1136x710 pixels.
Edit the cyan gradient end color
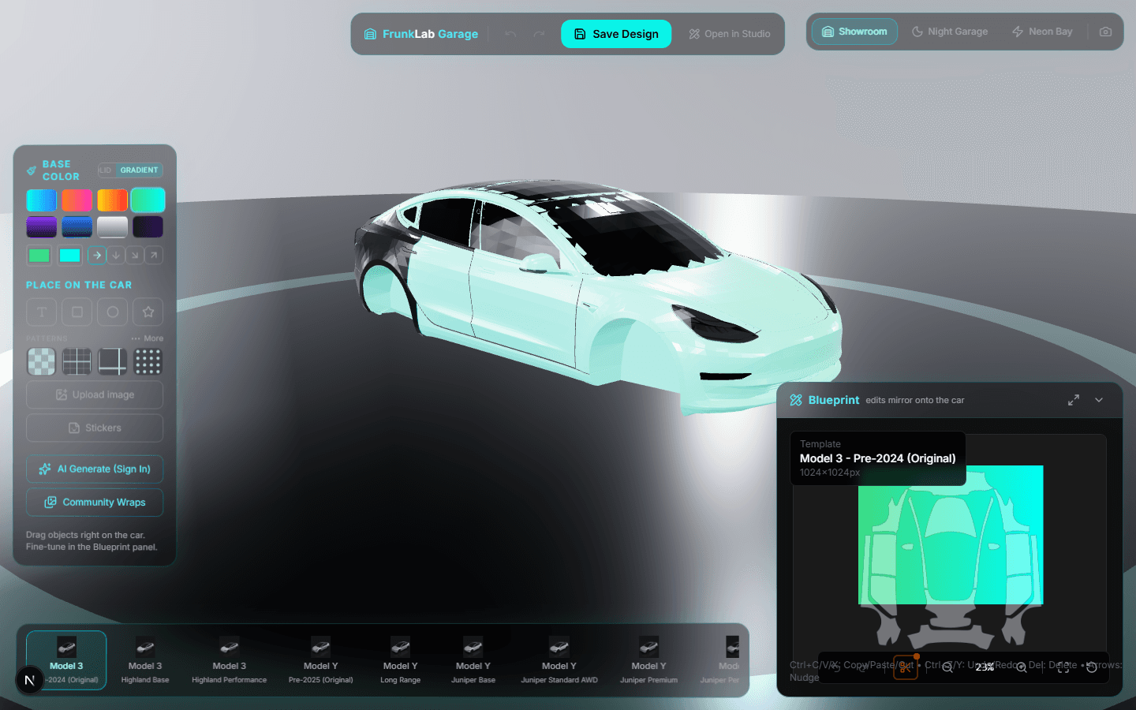(69, 255)
